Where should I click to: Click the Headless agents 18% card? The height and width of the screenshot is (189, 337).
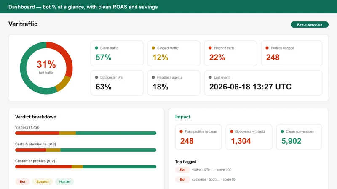[x=174, y=83]
